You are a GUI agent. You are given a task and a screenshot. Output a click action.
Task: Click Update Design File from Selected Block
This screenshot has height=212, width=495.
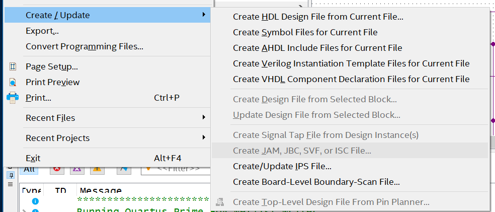tap(350, 115)
